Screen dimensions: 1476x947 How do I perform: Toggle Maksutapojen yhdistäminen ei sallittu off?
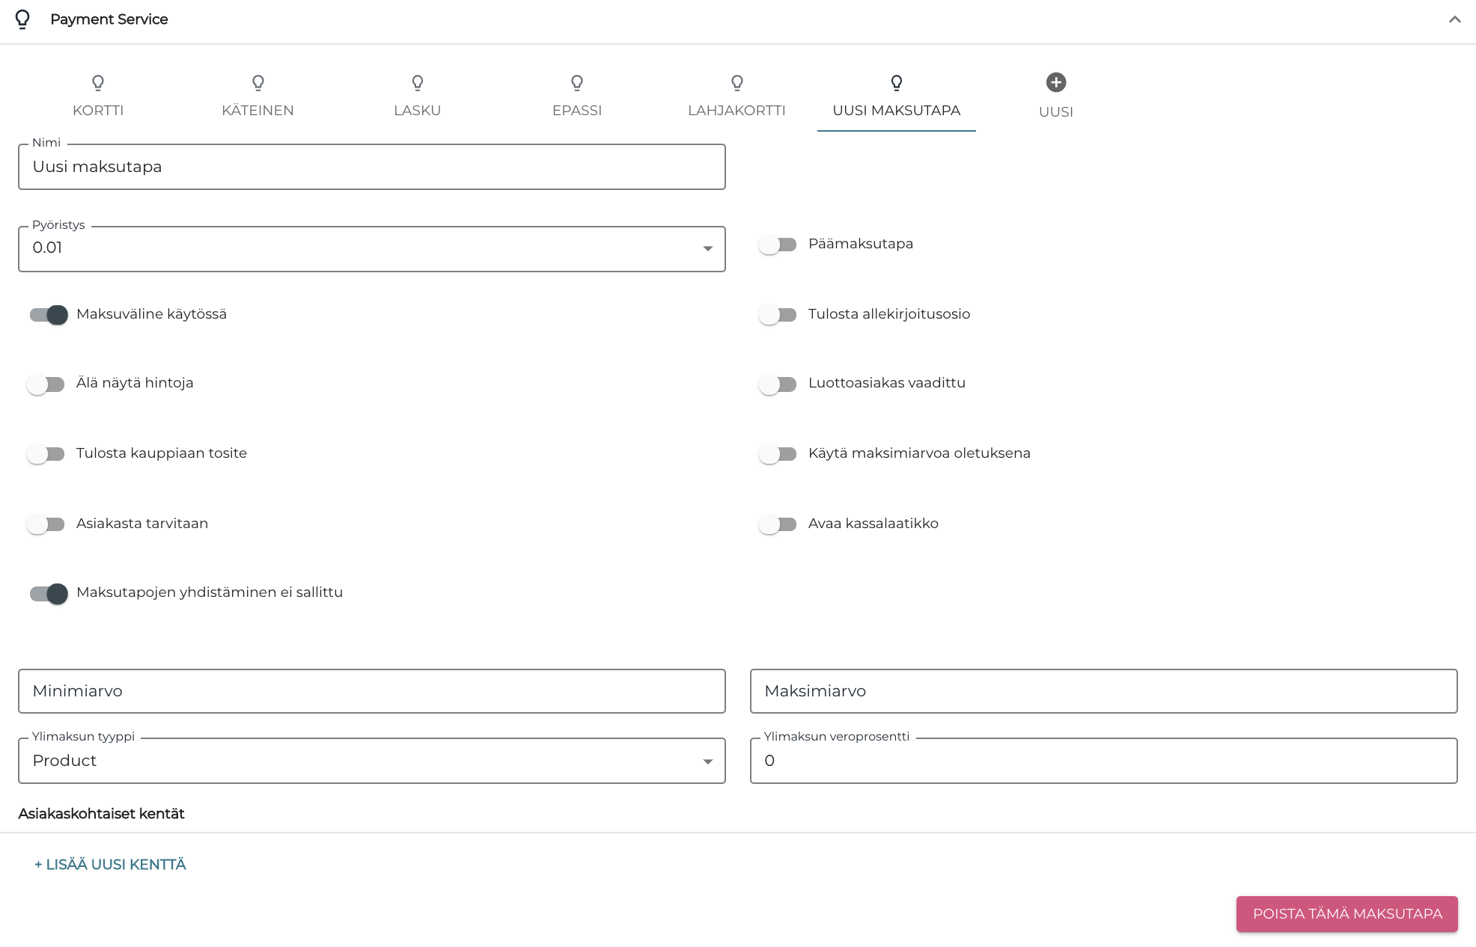(x=49, y=593)
